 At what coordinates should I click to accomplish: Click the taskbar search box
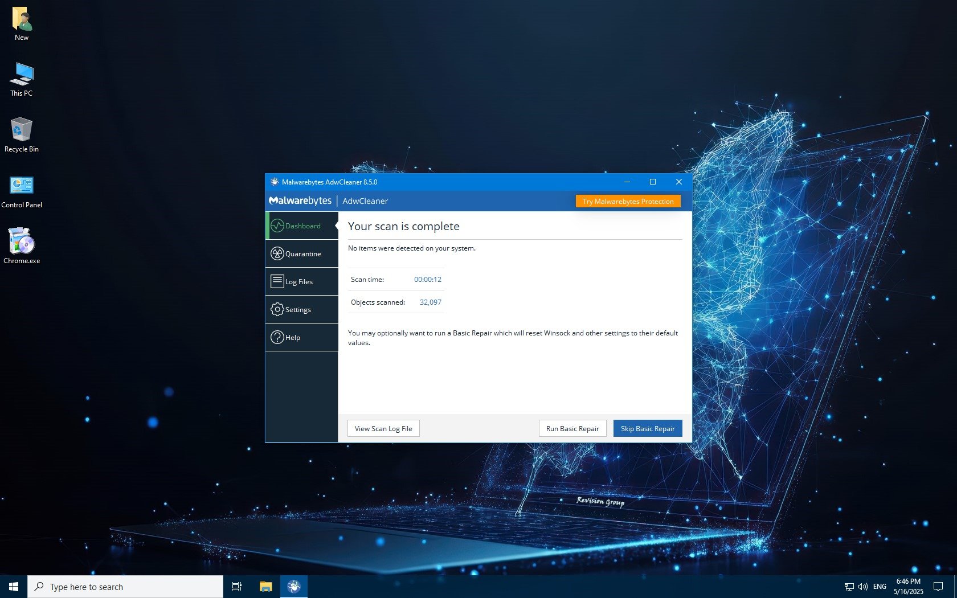[x=125, y=587]
